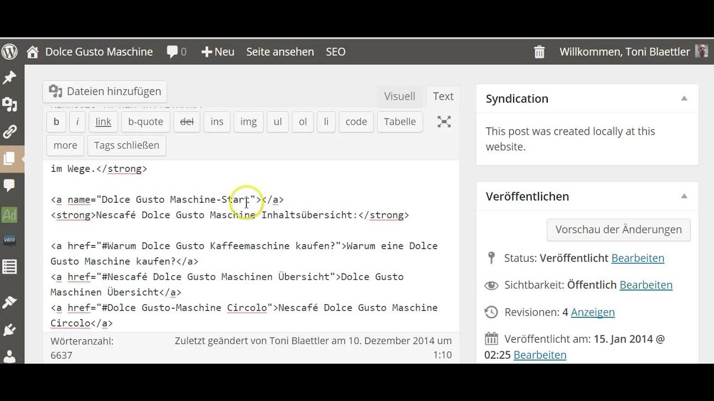Collapse the Syndication panel

click(684, 99)
